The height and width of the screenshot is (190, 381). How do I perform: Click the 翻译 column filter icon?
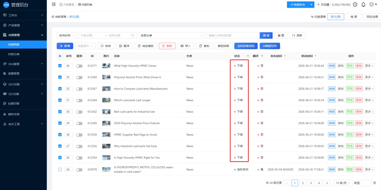pyautogui.click(x=262, y=56)
